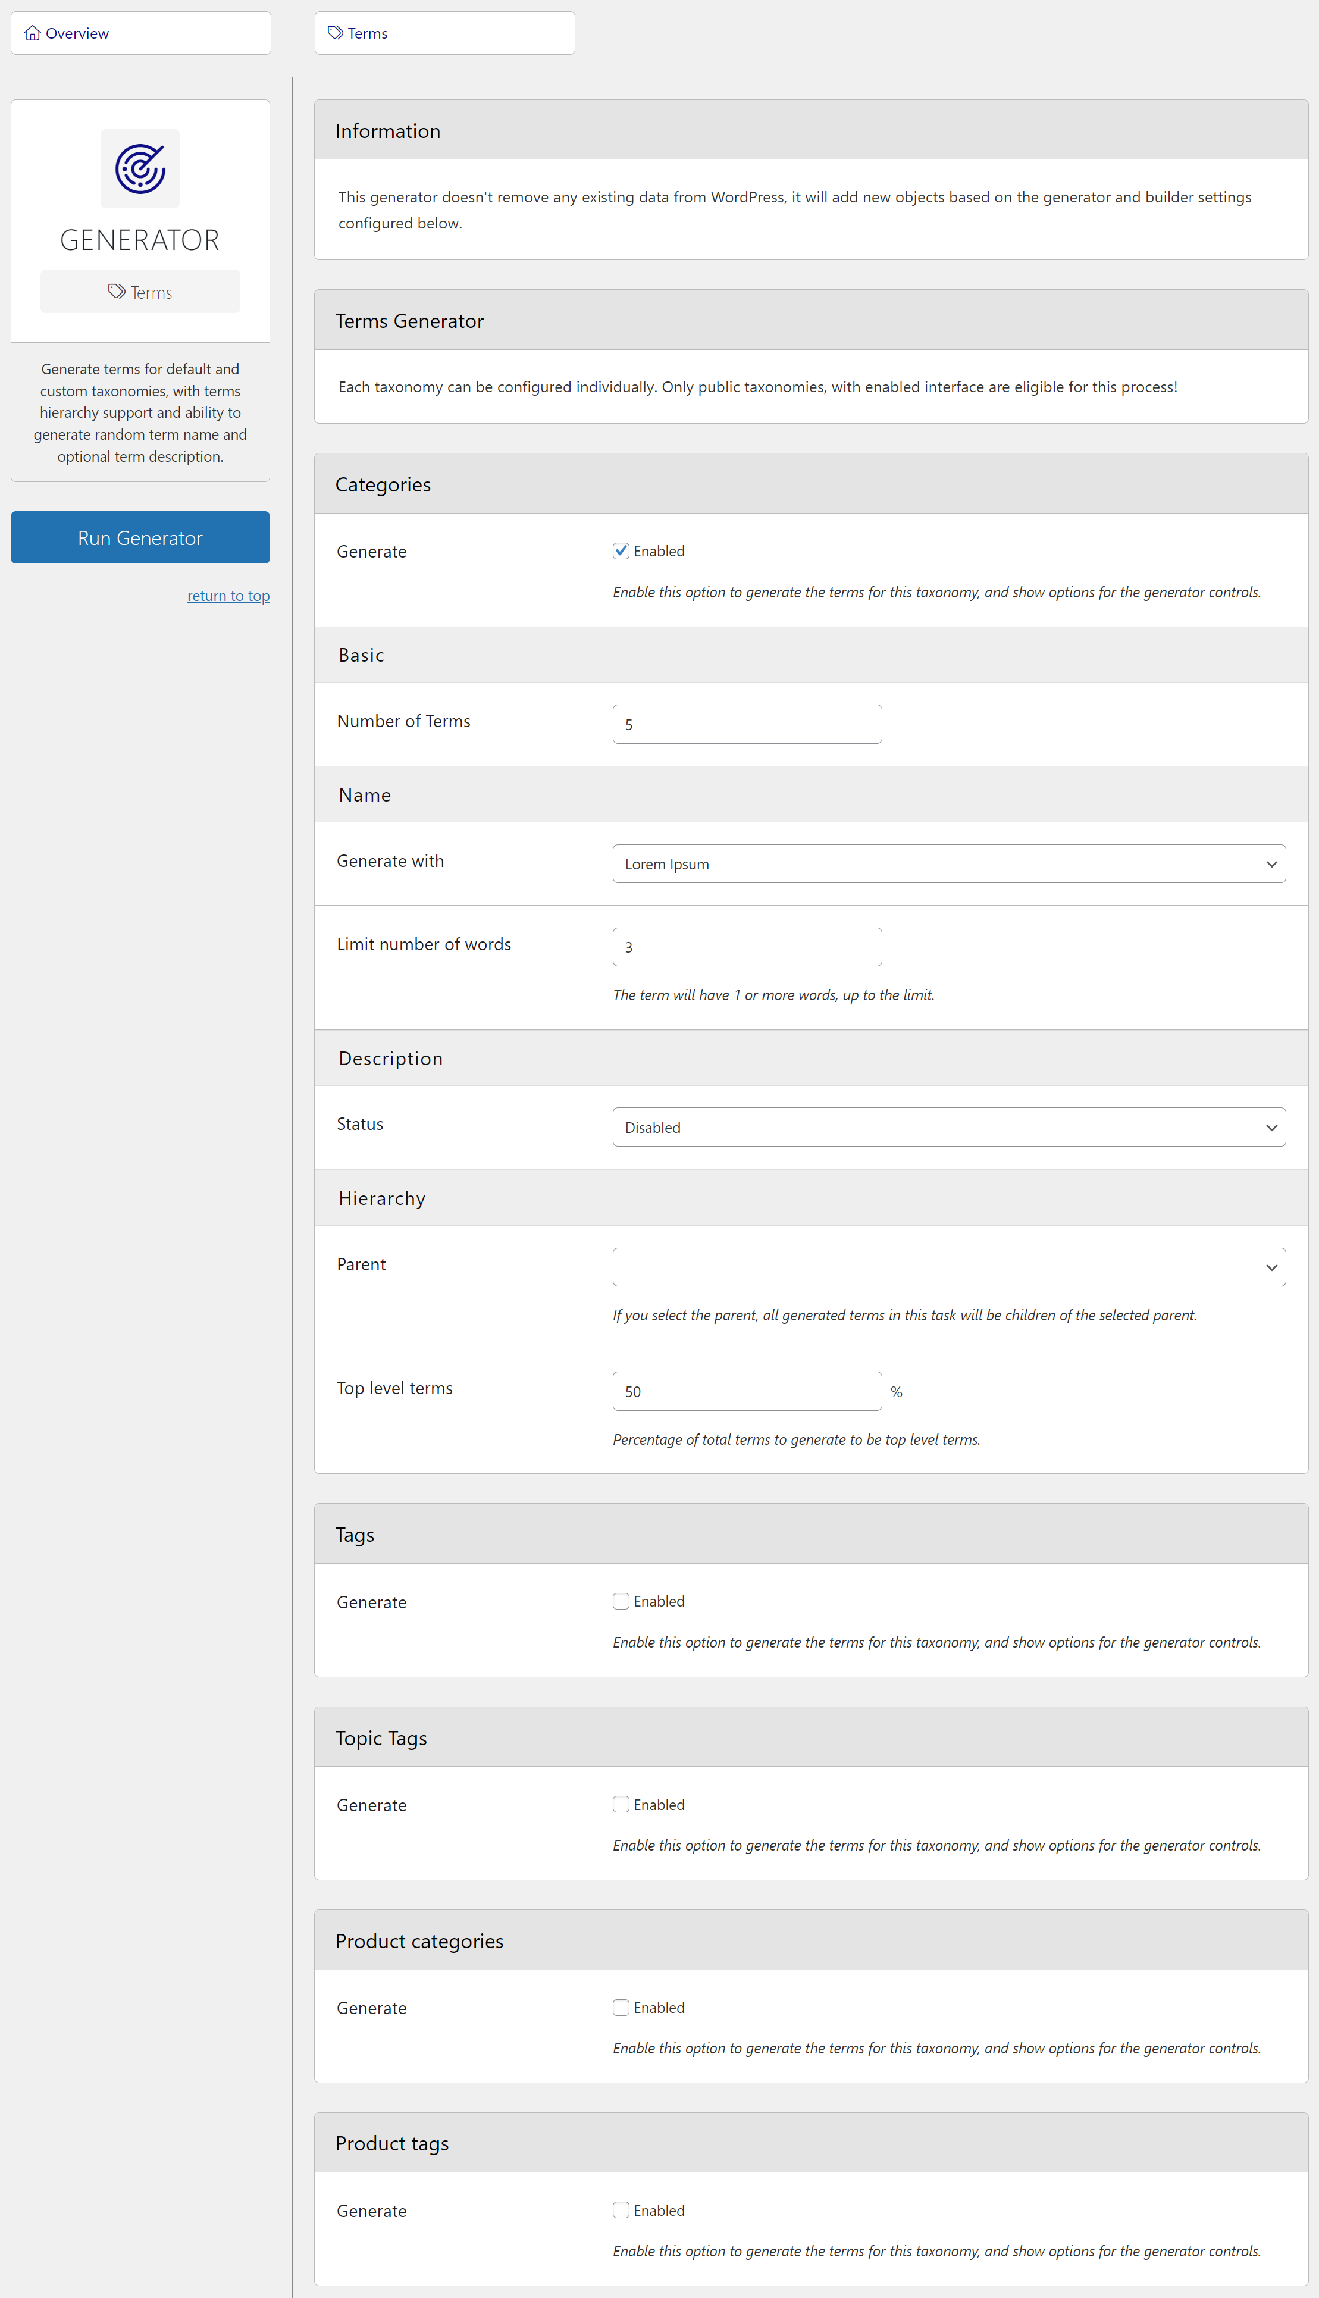Image resolution: width=1319 pixels, height=2298 pixels.
Task: Click the sidebar Terms badge
Action: pos(140,292)
